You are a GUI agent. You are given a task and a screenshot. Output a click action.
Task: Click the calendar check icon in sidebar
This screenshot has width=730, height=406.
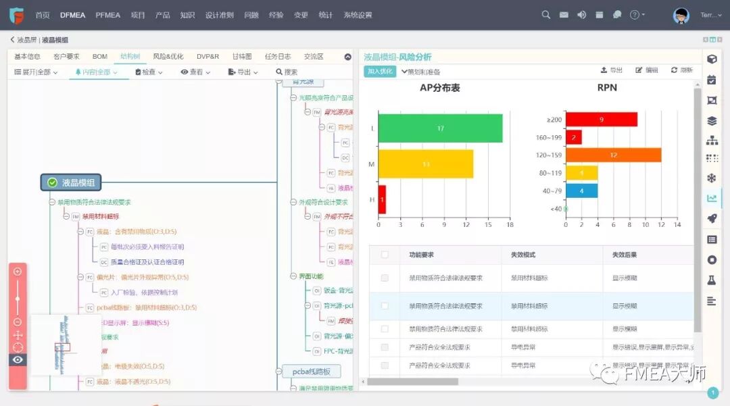pos(711,80)
